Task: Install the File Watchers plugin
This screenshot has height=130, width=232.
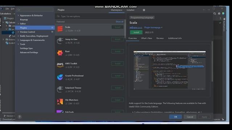Action: point(117,100)
